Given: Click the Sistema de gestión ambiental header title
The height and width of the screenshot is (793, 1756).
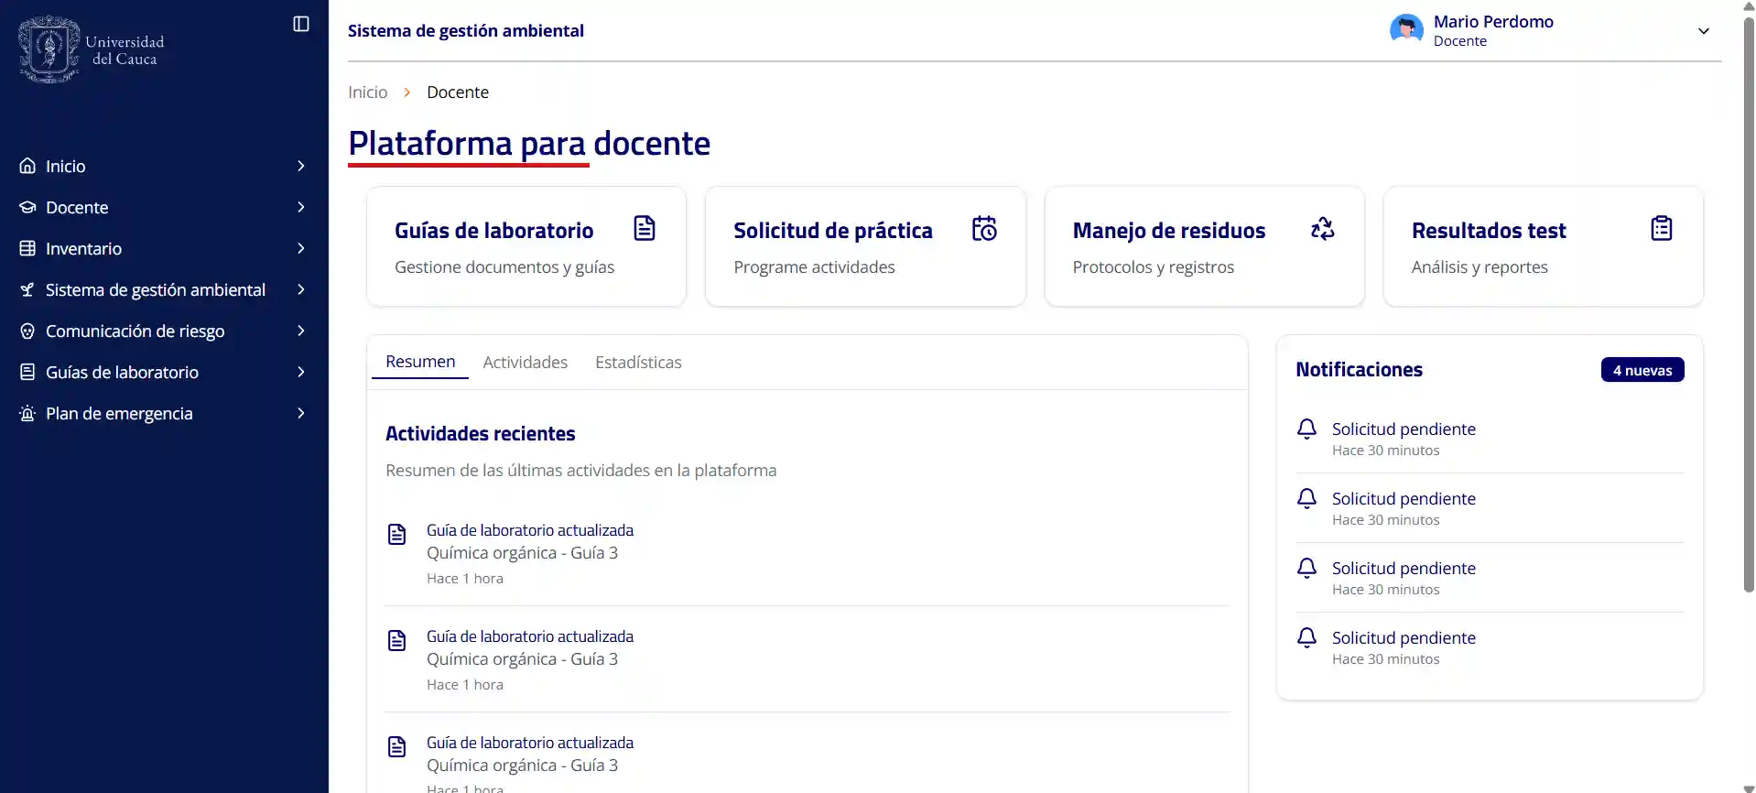Looking at the screenshot, I should [x=466, y=31].
